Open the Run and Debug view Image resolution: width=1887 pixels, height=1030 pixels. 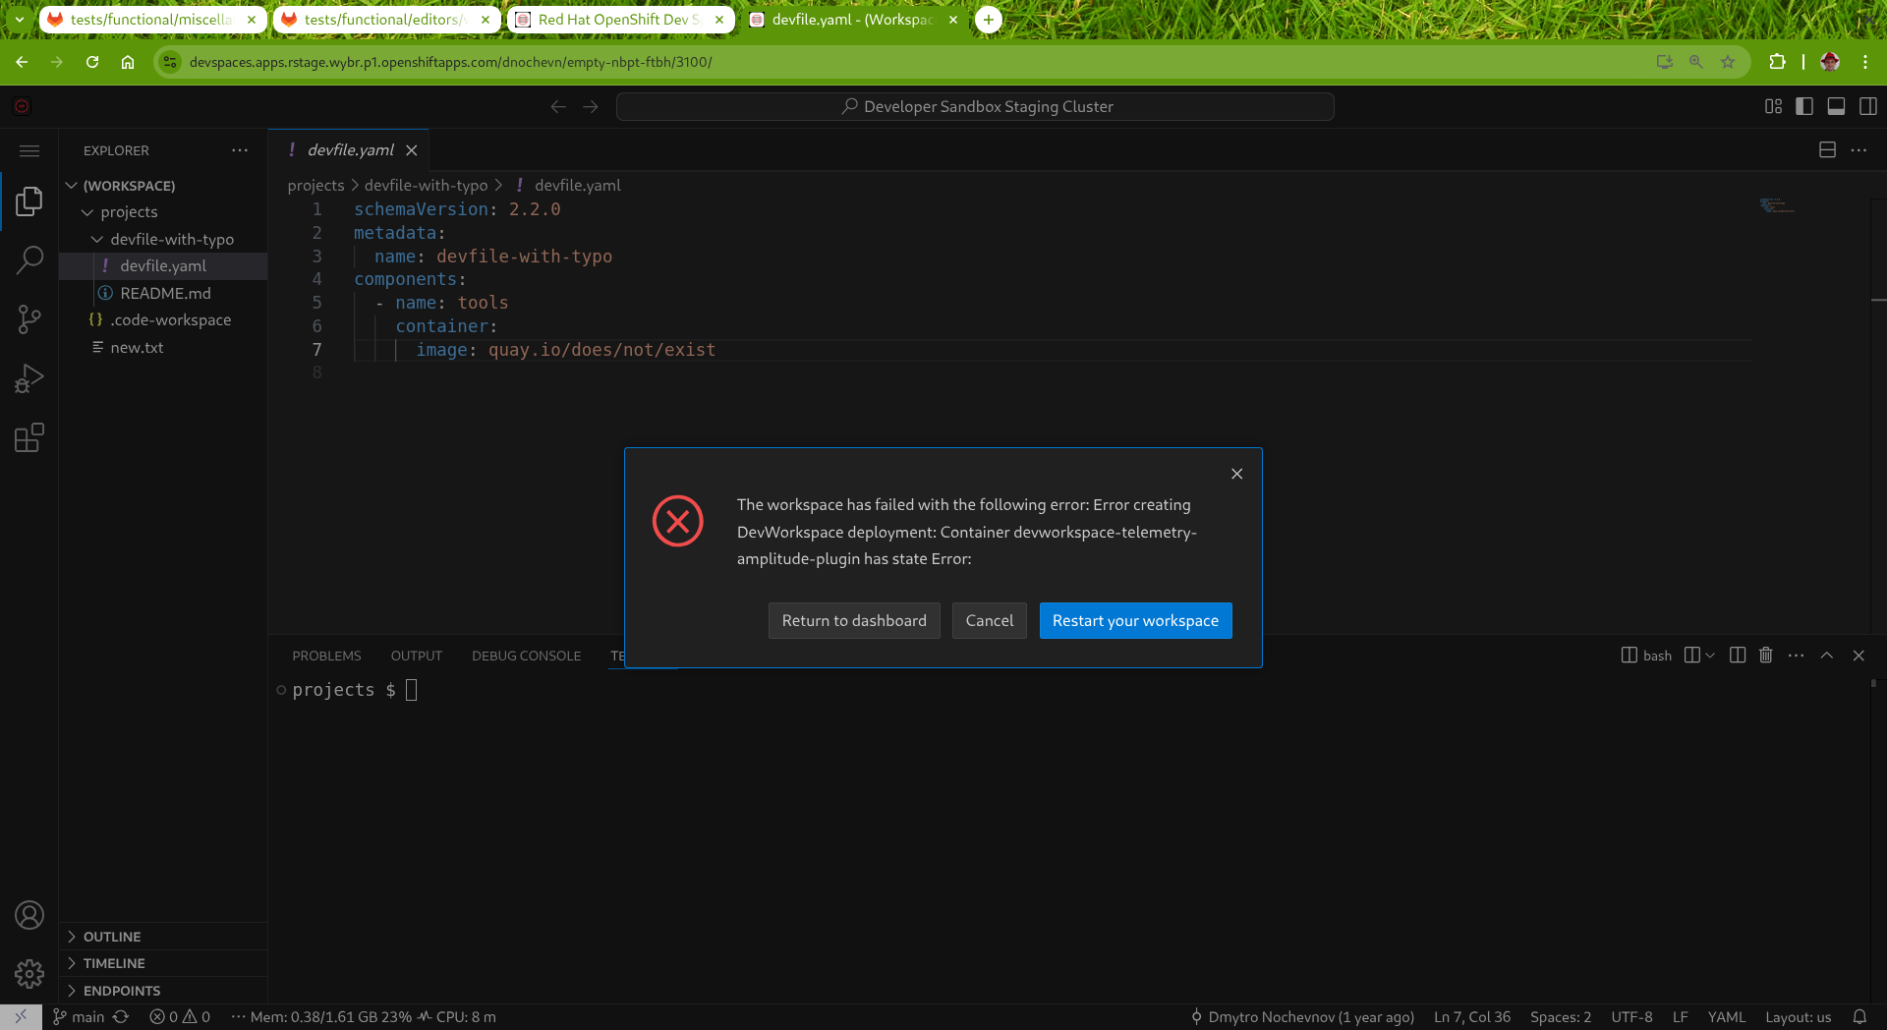[29, 378]
